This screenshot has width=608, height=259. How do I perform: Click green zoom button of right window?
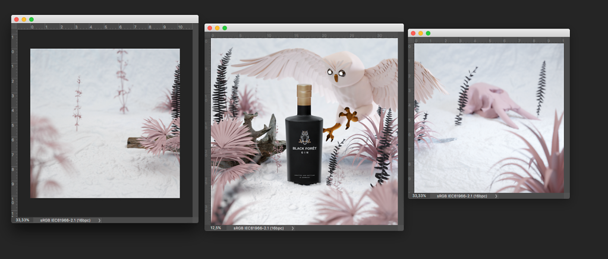click(428, 33)
